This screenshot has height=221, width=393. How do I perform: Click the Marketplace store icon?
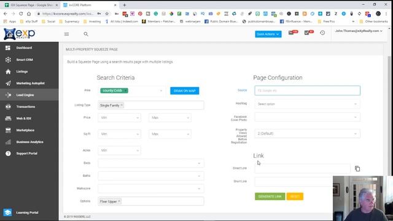pyautogui.click(x=8, y=130)
